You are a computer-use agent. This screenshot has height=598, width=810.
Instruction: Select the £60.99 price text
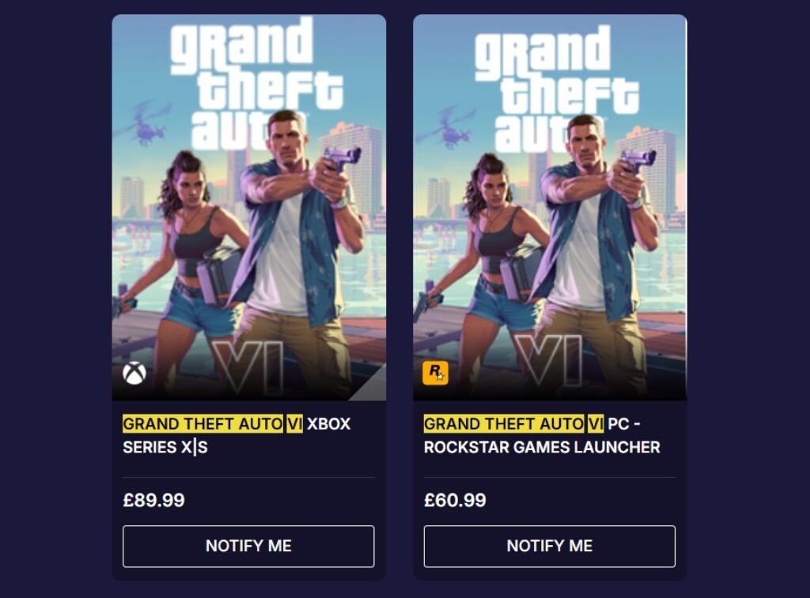(x=455, y=500)
